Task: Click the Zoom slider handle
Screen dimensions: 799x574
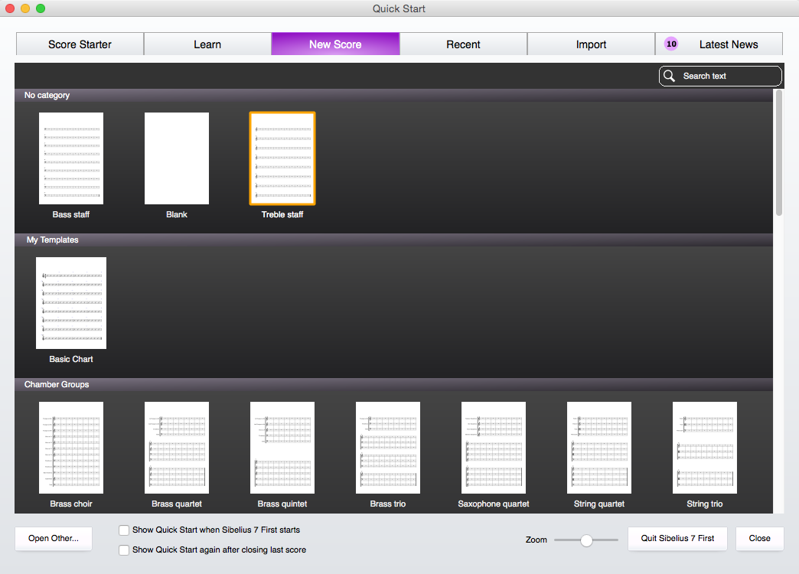Action: click(586, 540)
